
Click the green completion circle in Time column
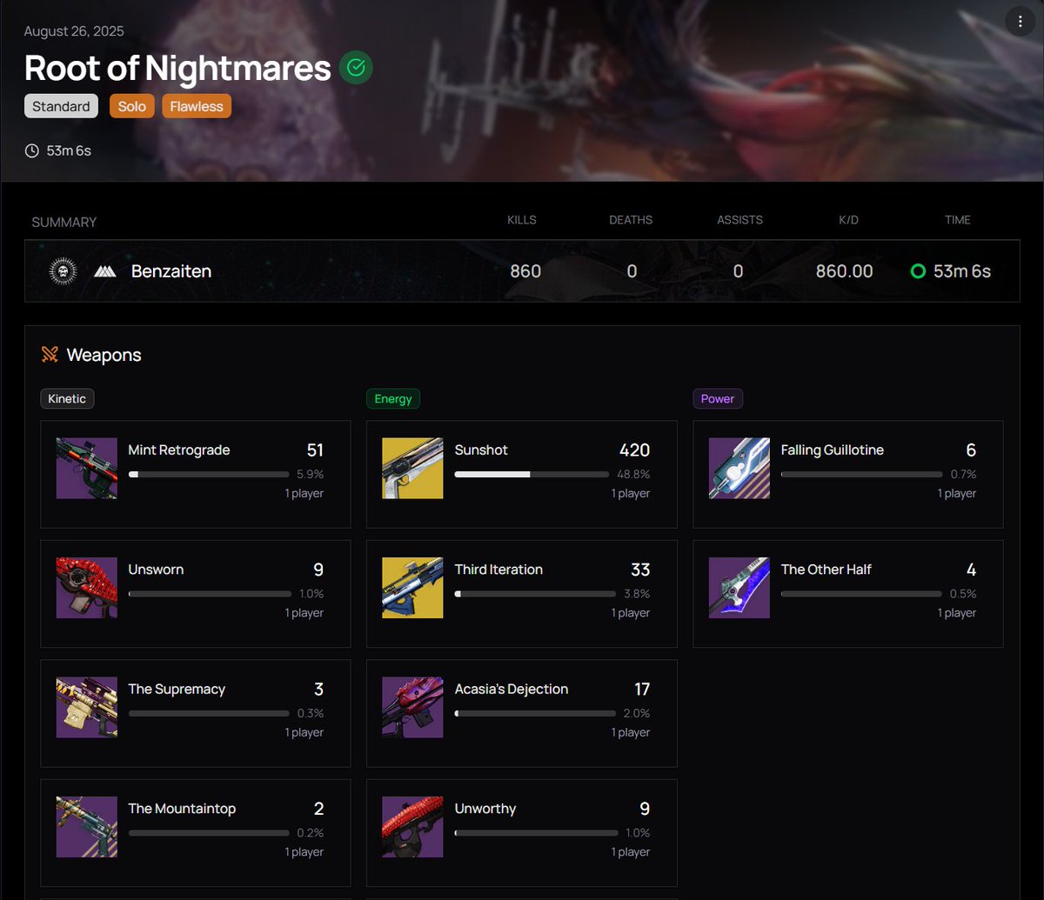click(918, 271)
